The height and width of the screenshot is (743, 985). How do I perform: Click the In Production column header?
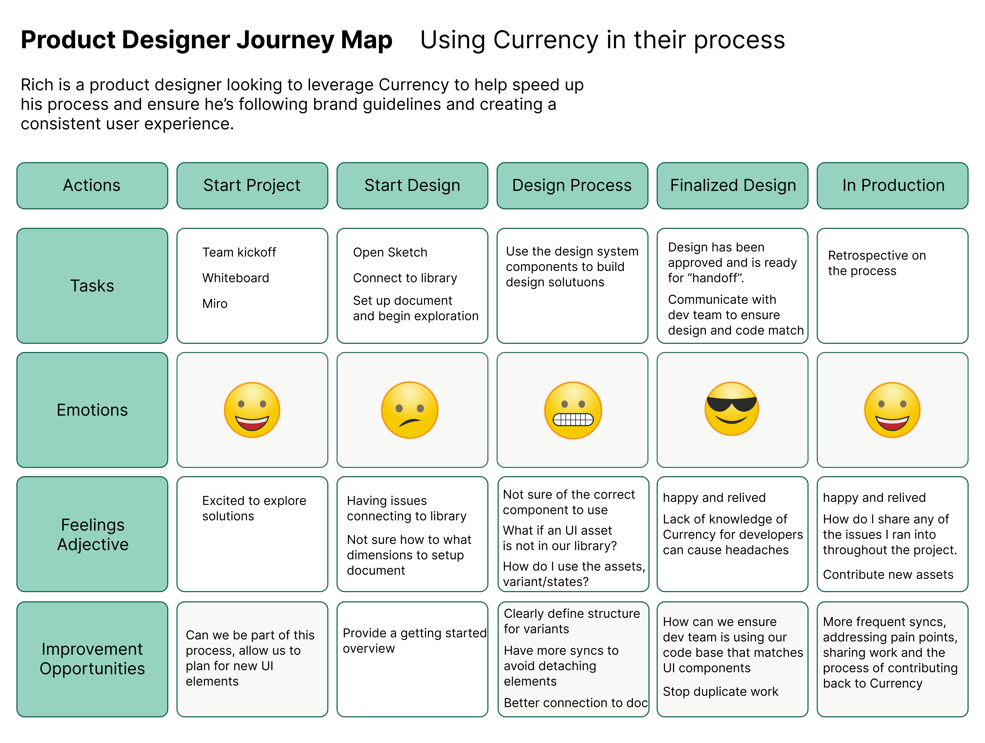tap(892, 185)
